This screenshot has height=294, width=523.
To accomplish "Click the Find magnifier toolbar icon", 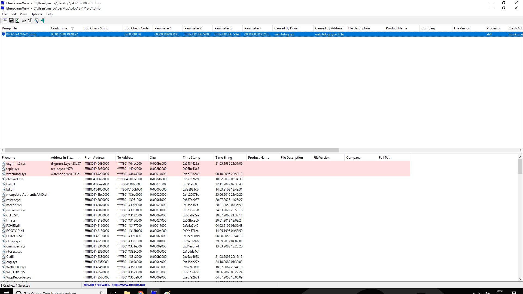I will [37, 20].
